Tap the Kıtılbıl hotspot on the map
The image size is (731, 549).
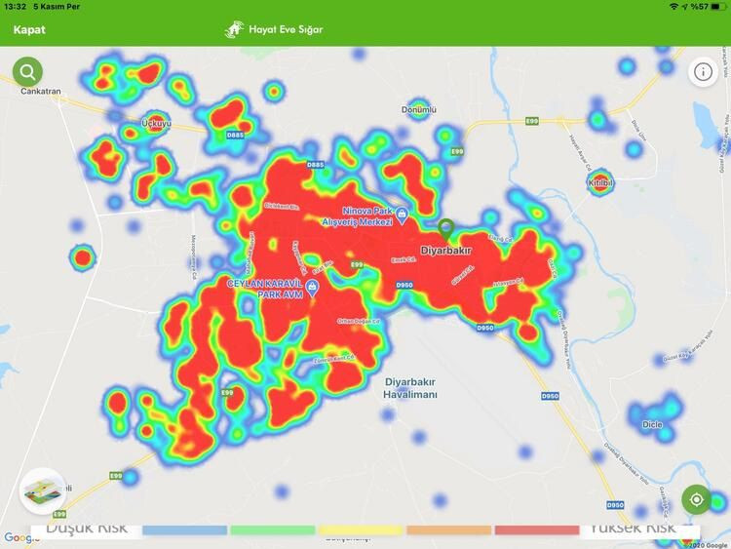coord(601,182)
